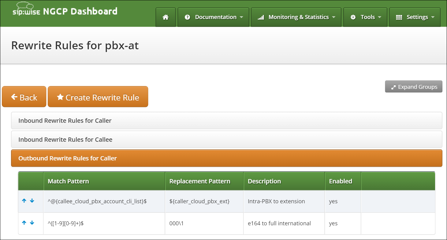Click the Settings grid icon

pos(399,17)
